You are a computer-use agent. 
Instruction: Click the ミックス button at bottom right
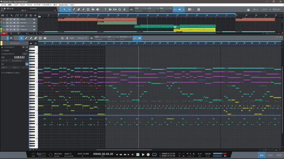[270, 155]
